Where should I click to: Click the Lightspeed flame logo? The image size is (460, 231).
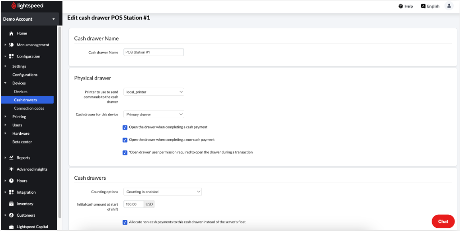pos(14,6)
